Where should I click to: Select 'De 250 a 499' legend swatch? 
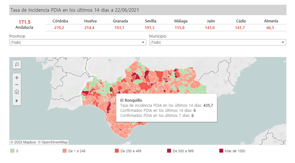point(117,151)
